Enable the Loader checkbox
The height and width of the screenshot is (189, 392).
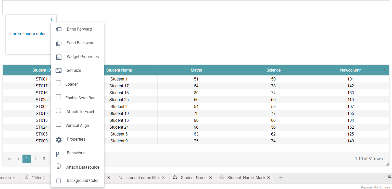pos(58,83)
